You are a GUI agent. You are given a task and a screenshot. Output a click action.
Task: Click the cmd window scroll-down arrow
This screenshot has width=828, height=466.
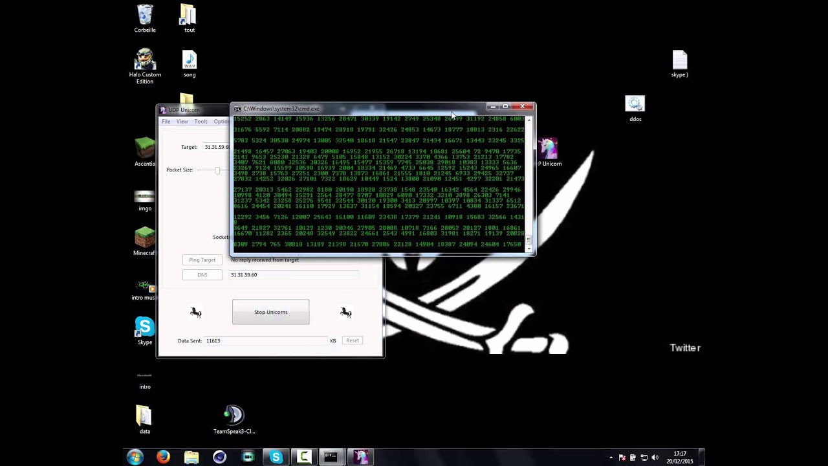click(529, 248)
